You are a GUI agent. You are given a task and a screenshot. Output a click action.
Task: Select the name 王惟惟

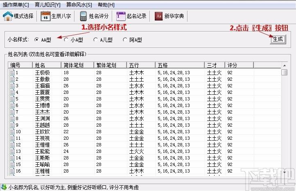[43, 145]
